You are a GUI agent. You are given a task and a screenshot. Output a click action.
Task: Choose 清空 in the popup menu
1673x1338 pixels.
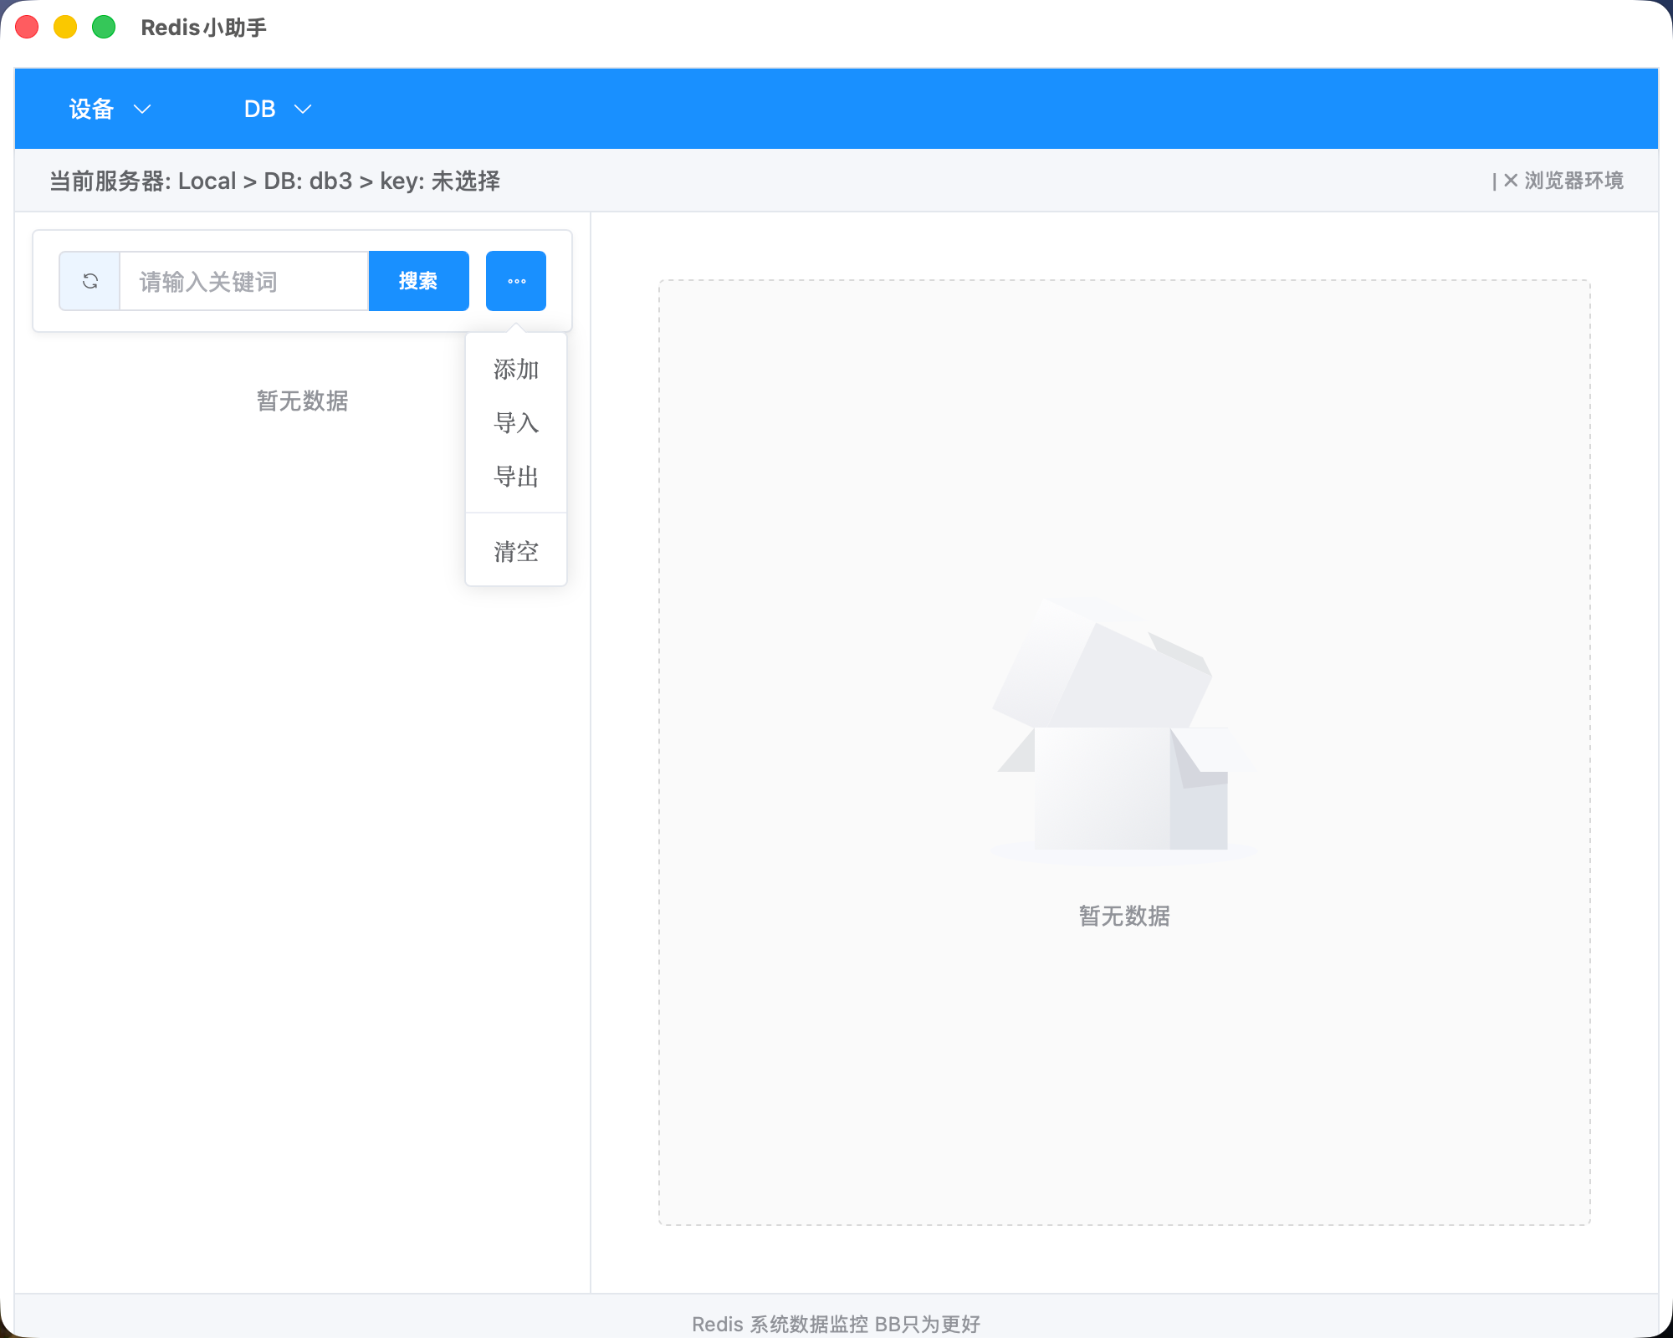click(x=516, y=551)
